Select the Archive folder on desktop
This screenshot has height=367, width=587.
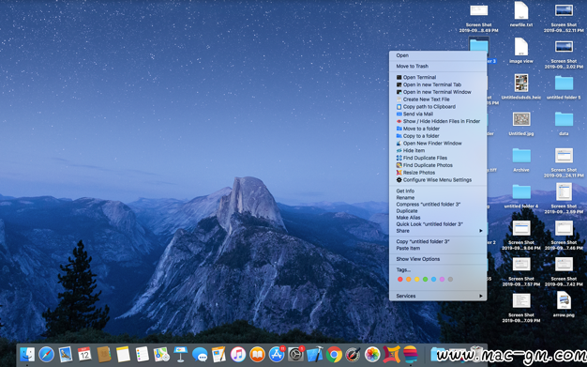[x=521, y=160]
